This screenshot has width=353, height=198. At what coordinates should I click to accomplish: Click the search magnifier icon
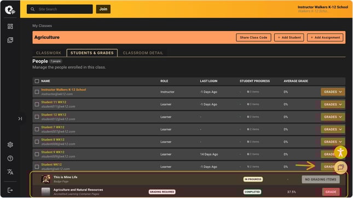[33, 9]
